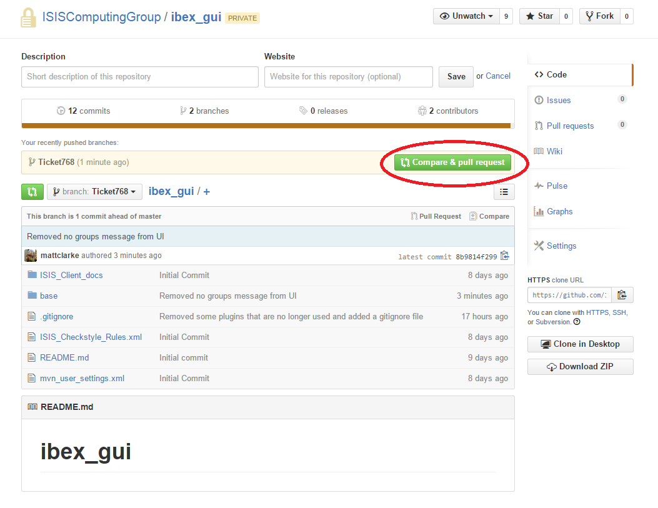Click the Fork button
The image size is (658, 508).
599,16
